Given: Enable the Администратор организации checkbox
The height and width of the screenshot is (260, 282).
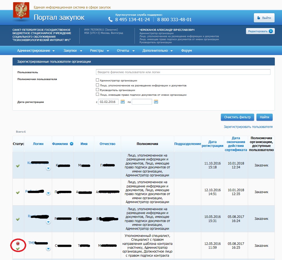Looking at the screenshot, I should (97, 80).
